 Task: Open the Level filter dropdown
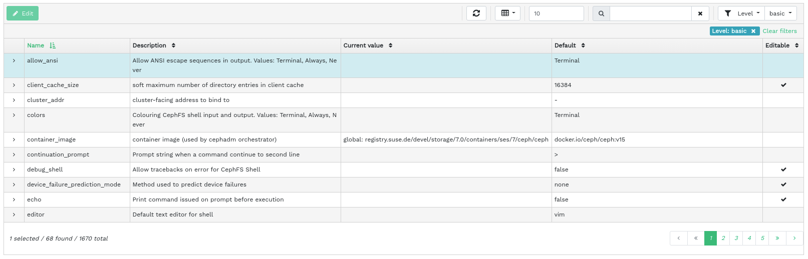coord(741,13)
